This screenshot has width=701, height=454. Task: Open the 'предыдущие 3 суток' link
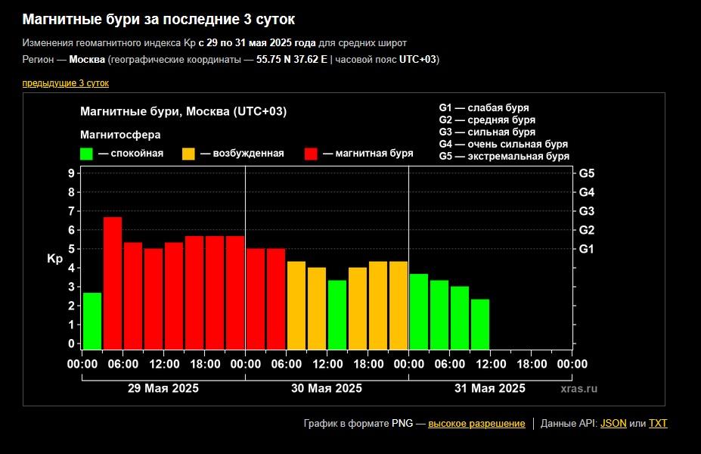pos(66,83)
